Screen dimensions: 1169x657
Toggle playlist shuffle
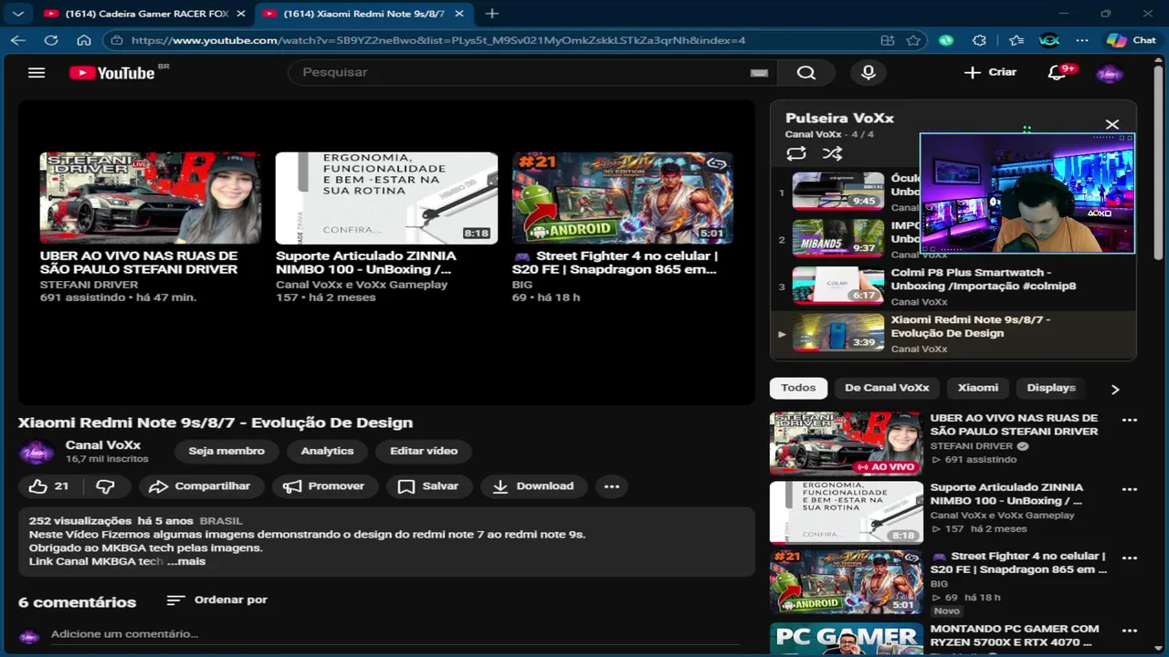(x=832, y=153)
